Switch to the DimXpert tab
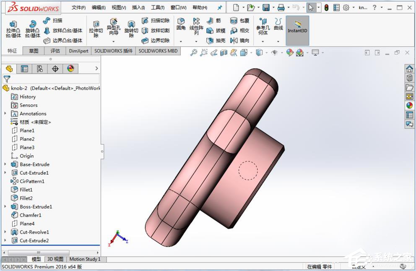 [x=78, y=51]
